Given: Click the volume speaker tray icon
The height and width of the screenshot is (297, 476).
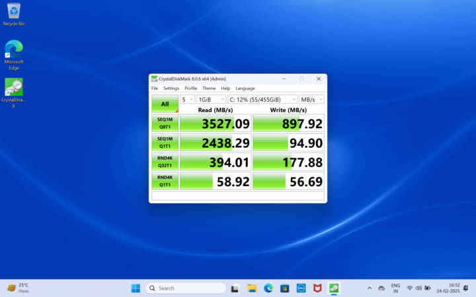Looking at the screenshot, I should [418, 288].
